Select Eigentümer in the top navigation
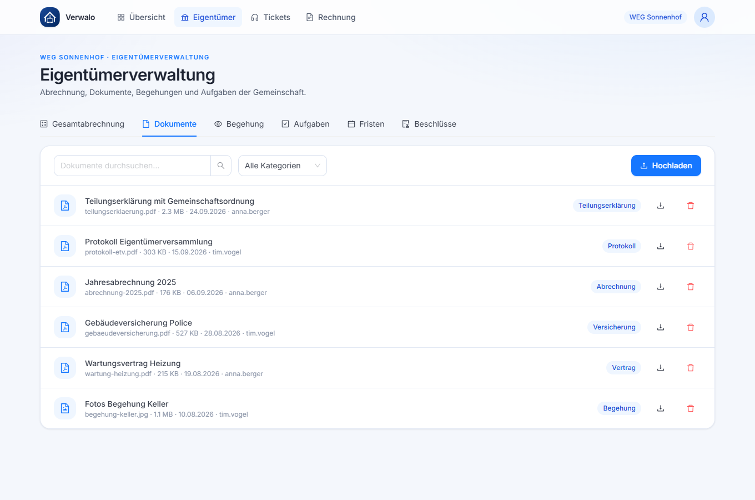The width and height of the screenshot is (755, 500). click(x=208, y=17)
